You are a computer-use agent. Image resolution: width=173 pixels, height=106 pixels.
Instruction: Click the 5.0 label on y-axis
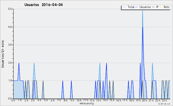coord(10,9)
